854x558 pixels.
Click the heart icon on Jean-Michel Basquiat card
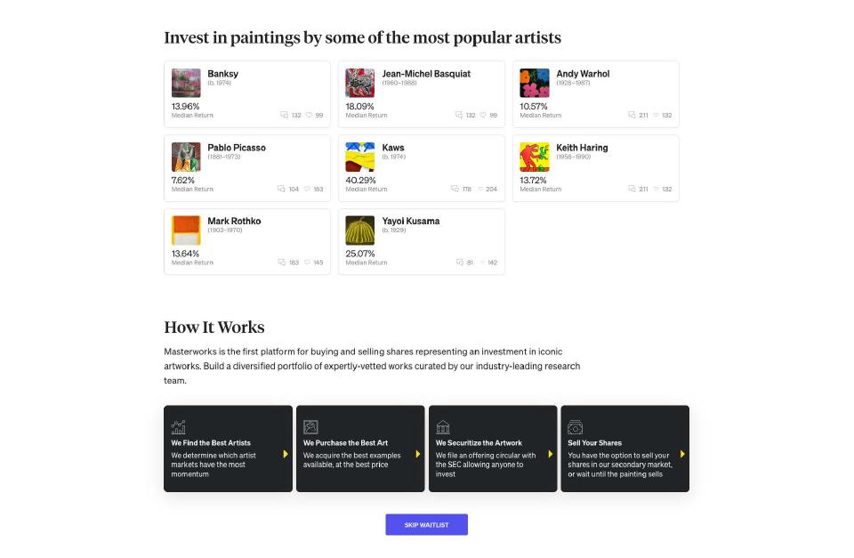click(482, 115)
